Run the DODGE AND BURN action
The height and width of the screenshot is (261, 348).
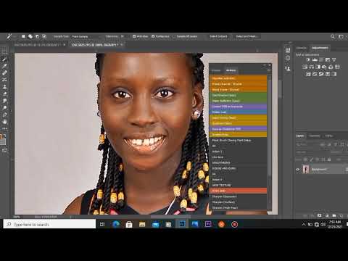tap(238, 168)
